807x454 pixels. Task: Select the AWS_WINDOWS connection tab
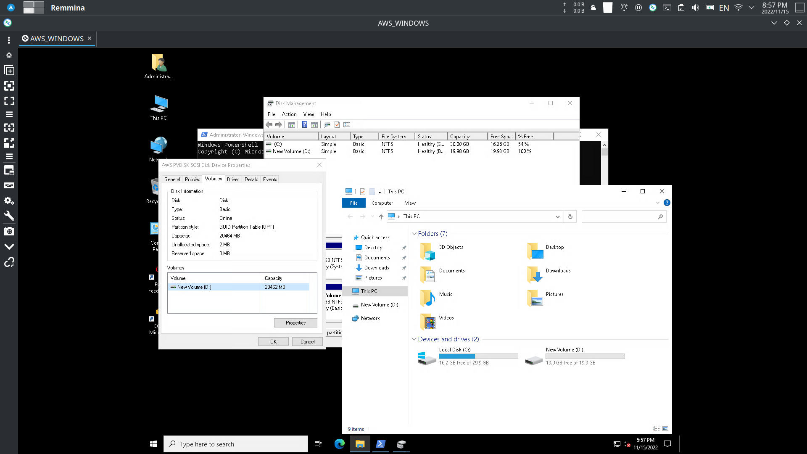coord(57,38)
